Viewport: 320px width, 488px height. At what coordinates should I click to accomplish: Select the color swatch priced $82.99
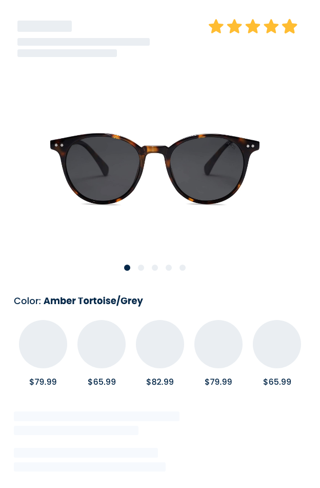[x=159, y=344]
